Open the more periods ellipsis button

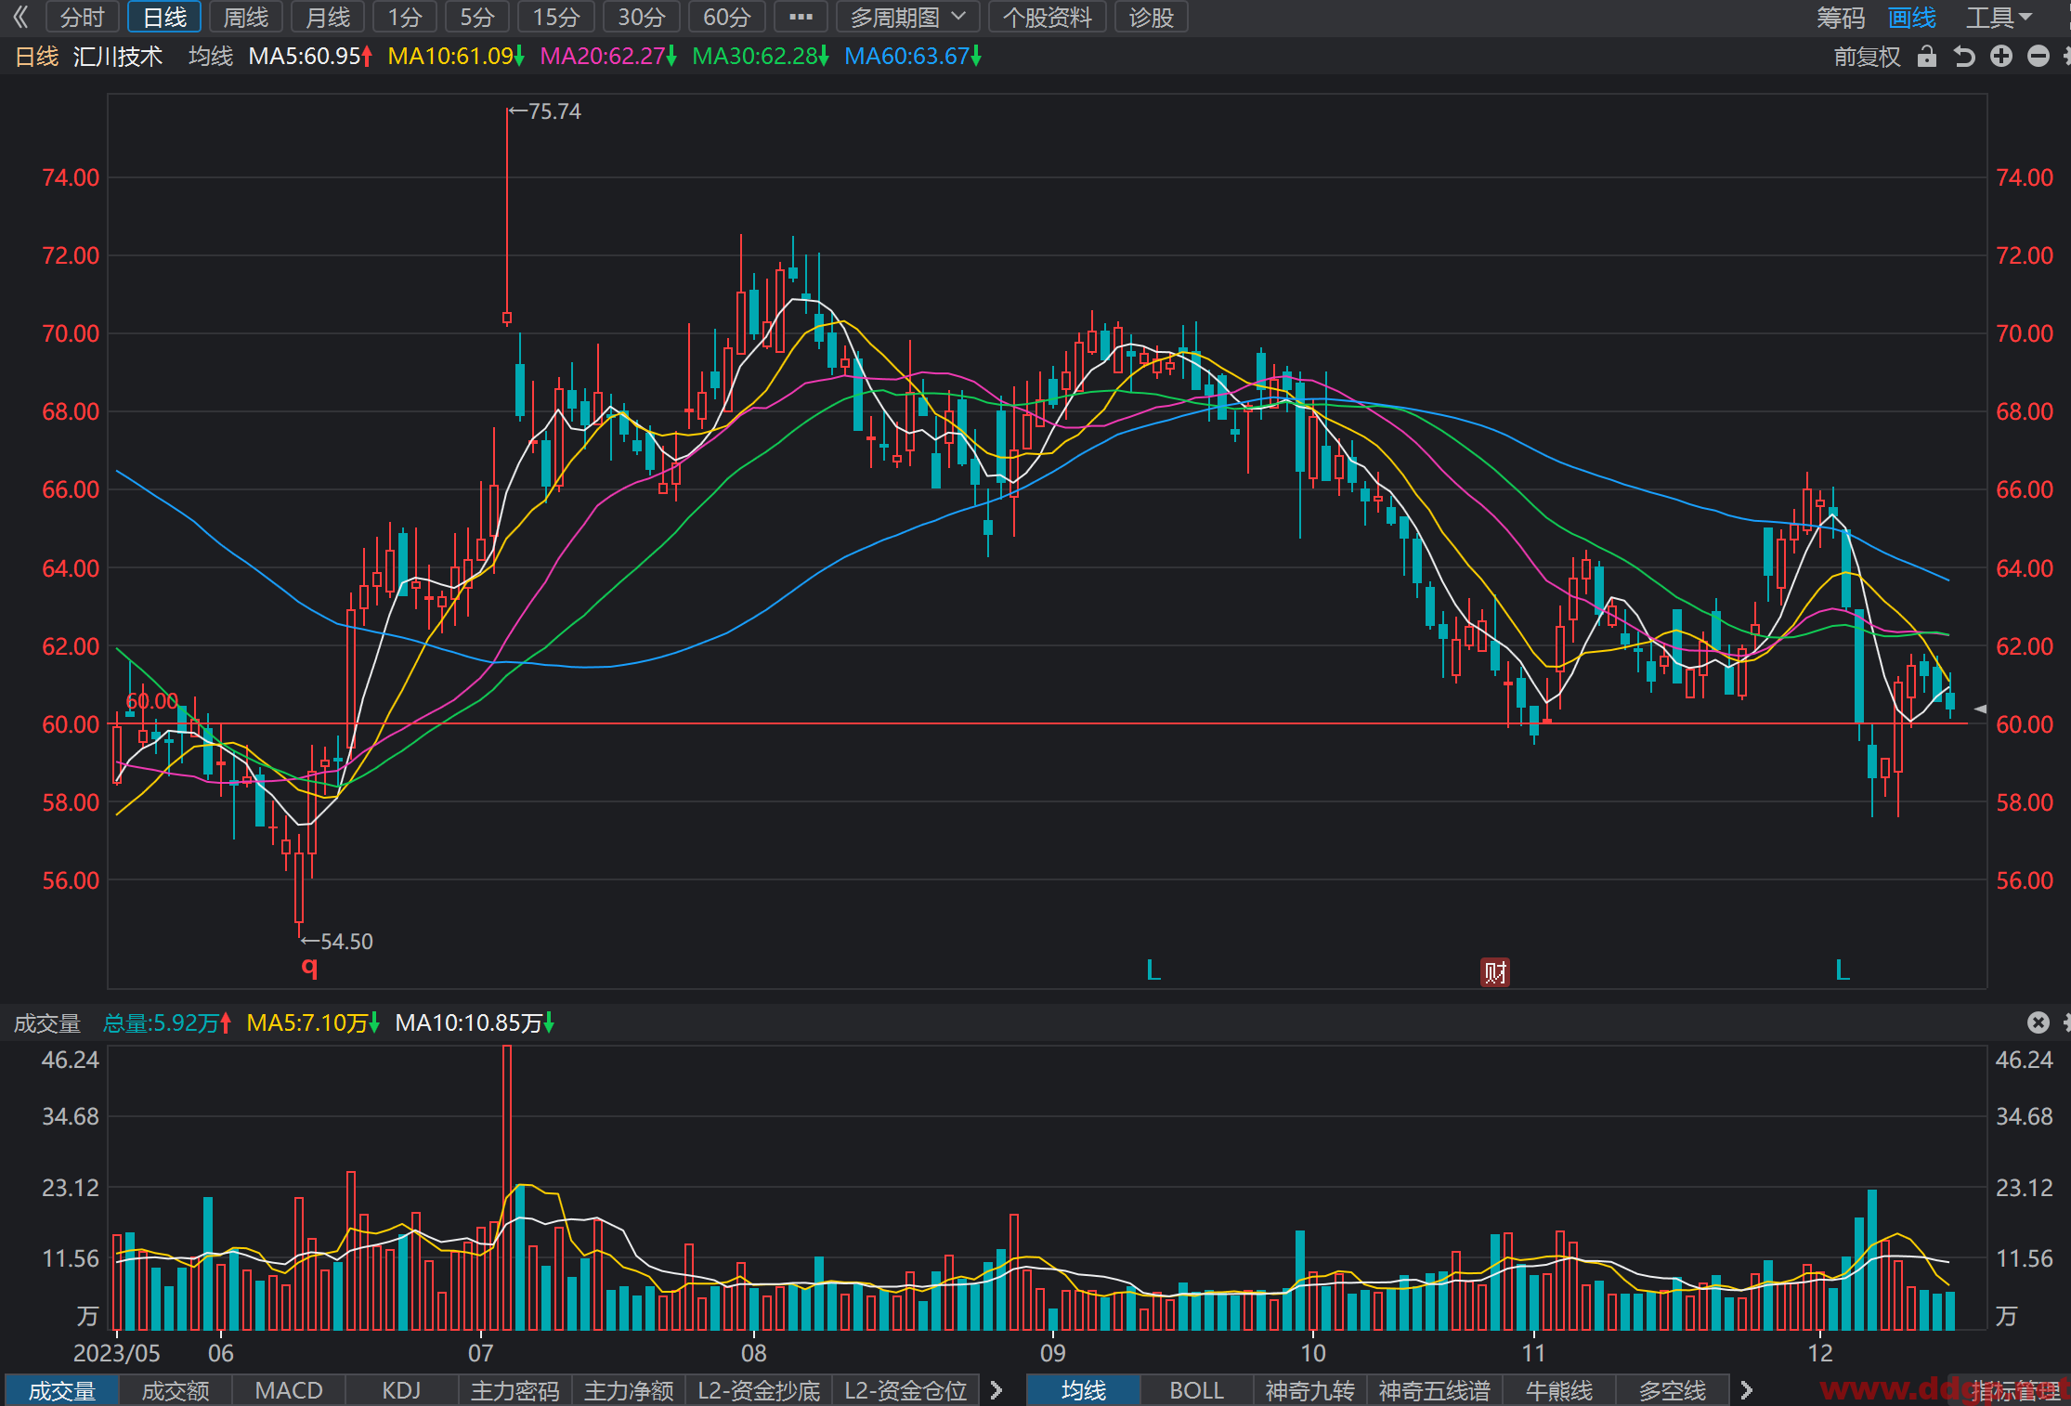point(801,17)
